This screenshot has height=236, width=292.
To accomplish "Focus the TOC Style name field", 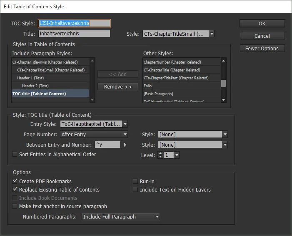I will pos(74,23).
